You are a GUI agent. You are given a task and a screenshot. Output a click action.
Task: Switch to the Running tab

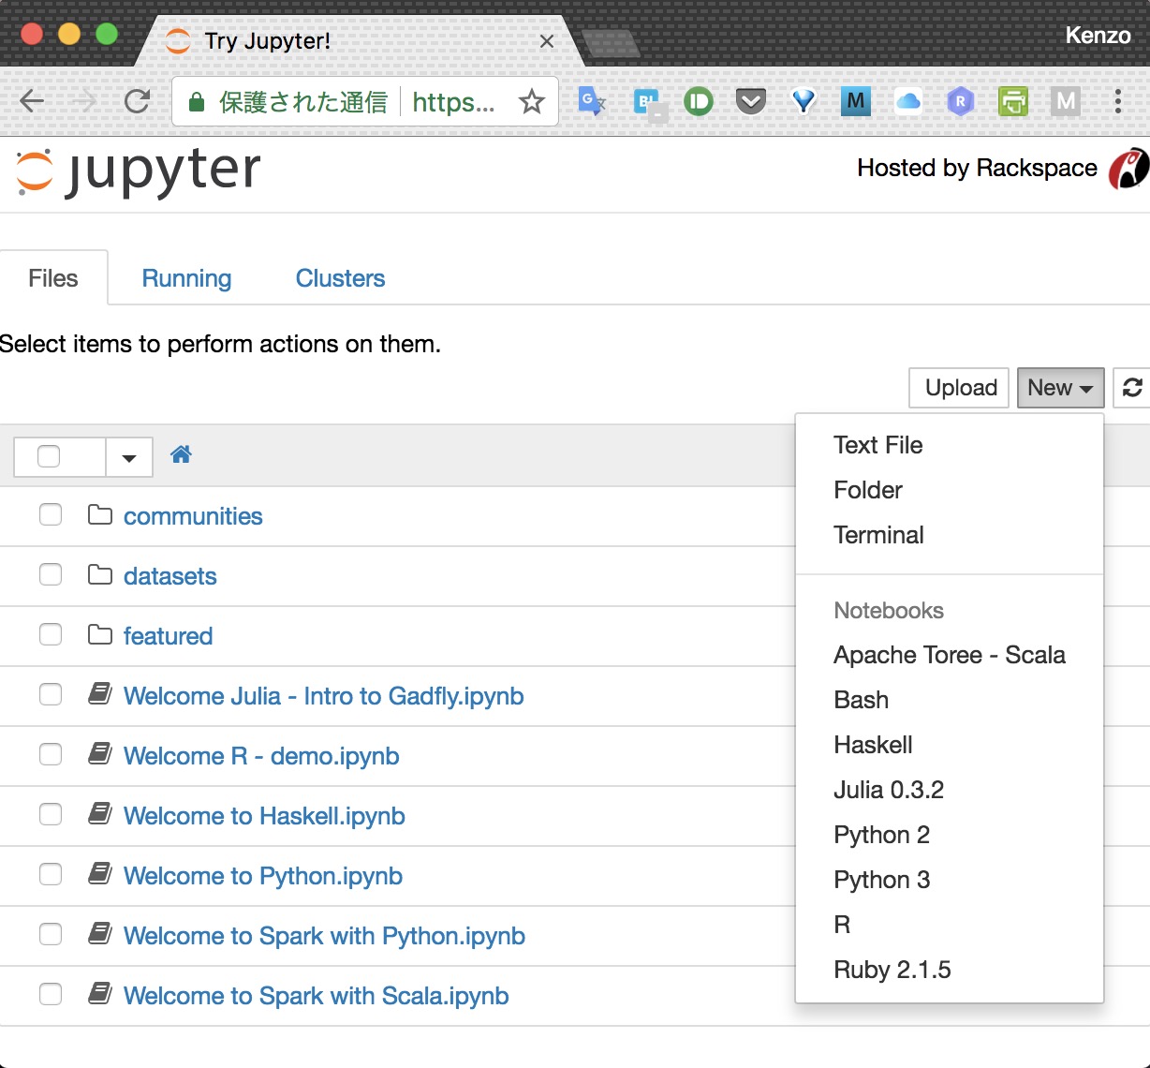tap(185, 277)
